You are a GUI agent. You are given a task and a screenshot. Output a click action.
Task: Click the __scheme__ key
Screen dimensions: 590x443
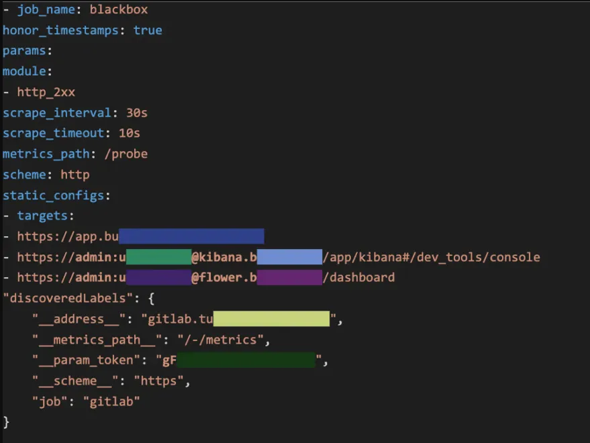click(73, 381)
